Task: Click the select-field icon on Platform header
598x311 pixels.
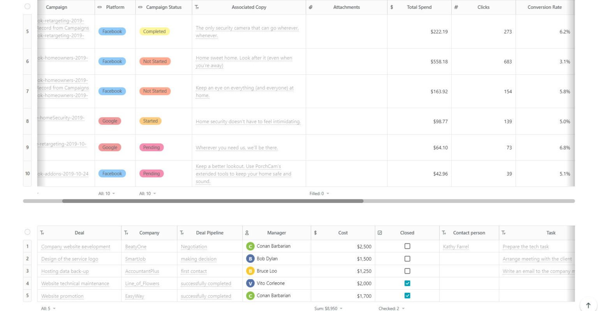Action: click(x=99, y=7)
